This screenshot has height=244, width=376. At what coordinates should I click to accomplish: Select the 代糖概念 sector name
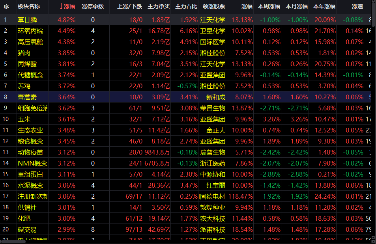coord(30,75)
